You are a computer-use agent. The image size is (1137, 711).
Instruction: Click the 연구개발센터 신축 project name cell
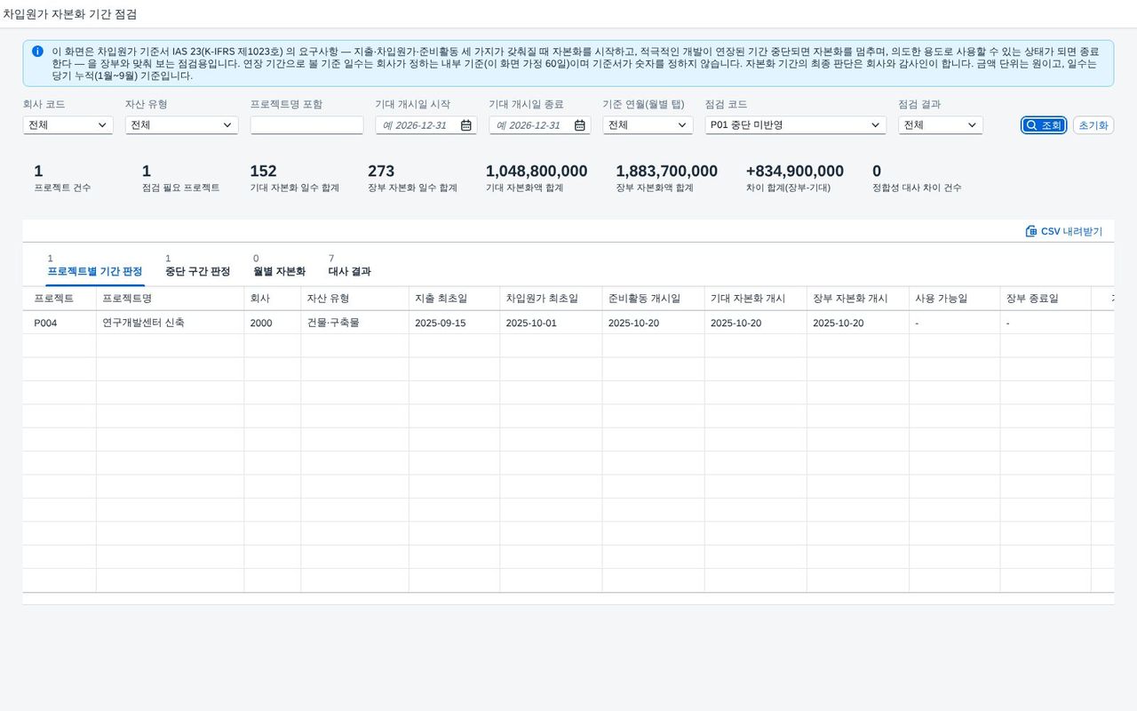click(x=170, y=323)
